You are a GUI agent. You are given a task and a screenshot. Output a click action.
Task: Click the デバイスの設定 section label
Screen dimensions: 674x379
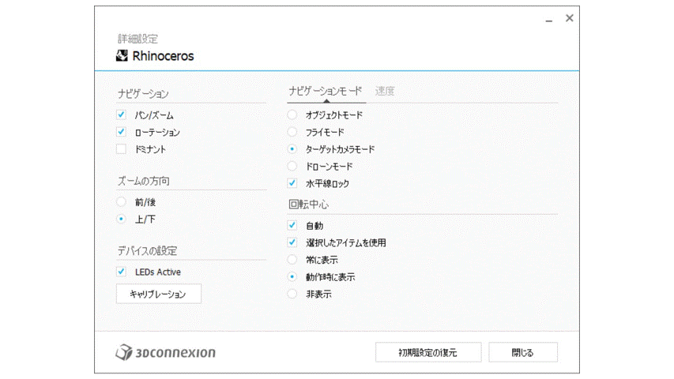[147, 251]
